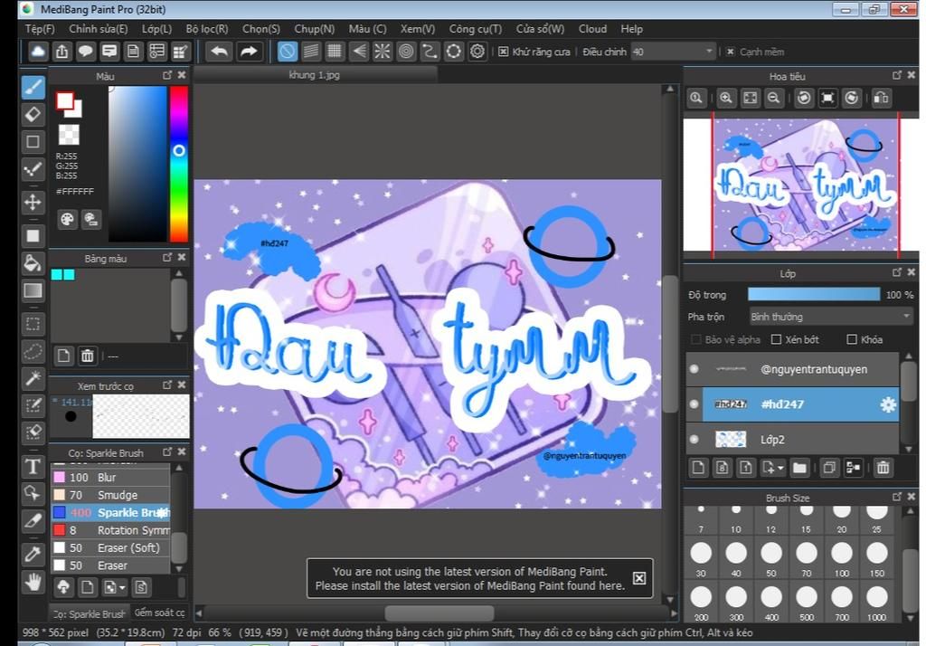Click the Redo arrow in the toolbar
The image size is (926, 646).
249,52
